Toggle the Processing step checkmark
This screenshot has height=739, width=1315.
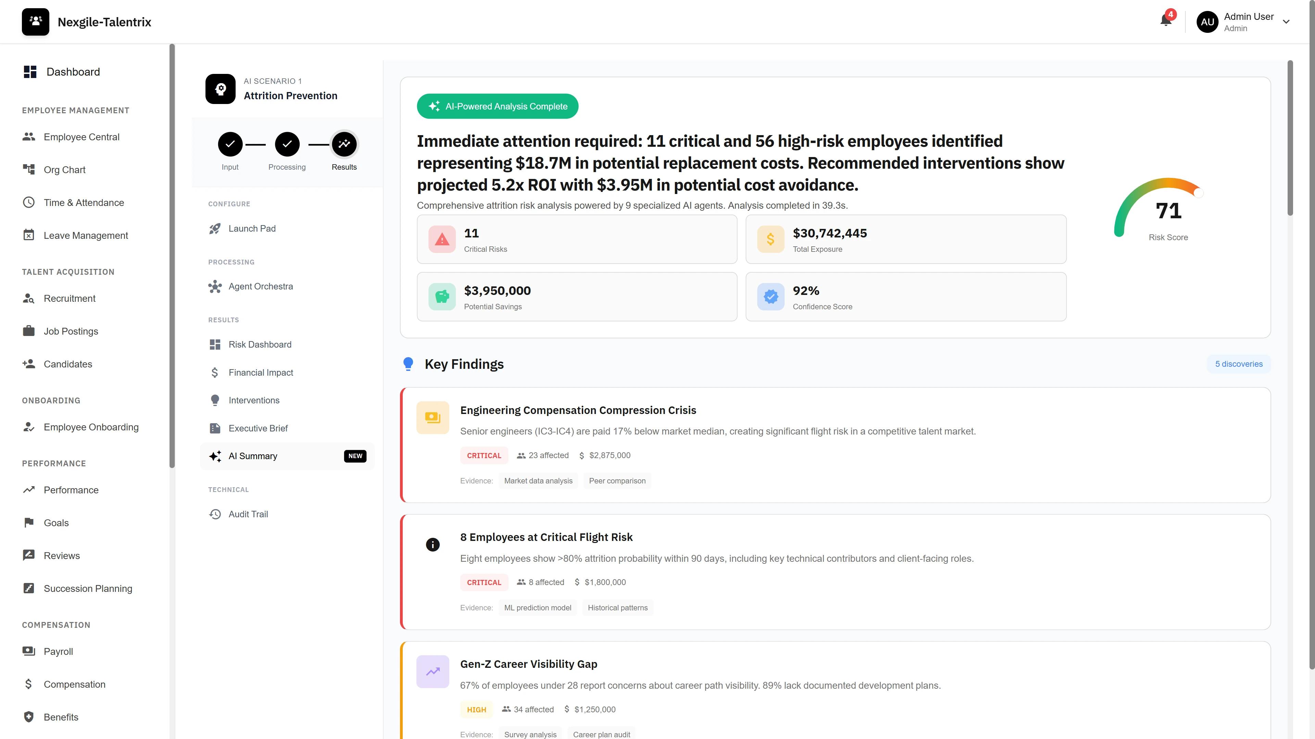point(287,144)
